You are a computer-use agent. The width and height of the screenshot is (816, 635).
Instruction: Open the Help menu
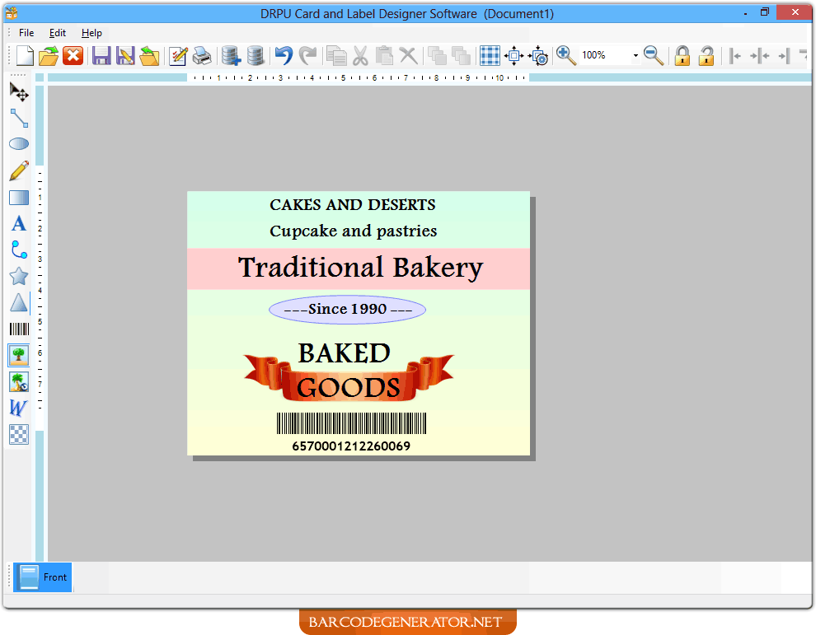point(91,33)
